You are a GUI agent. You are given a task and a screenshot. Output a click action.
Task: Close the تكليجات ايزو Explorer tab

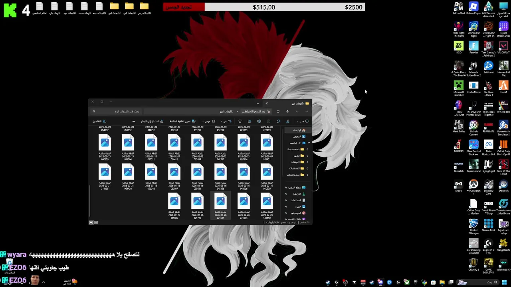coord(267,104)
